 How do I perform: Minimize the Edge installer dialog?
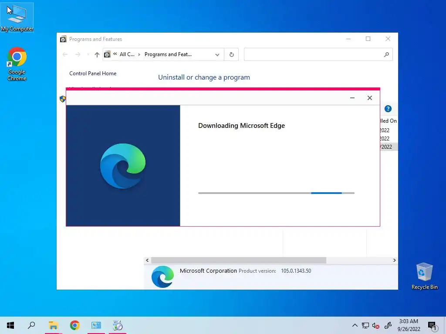(x=352, y=98)
